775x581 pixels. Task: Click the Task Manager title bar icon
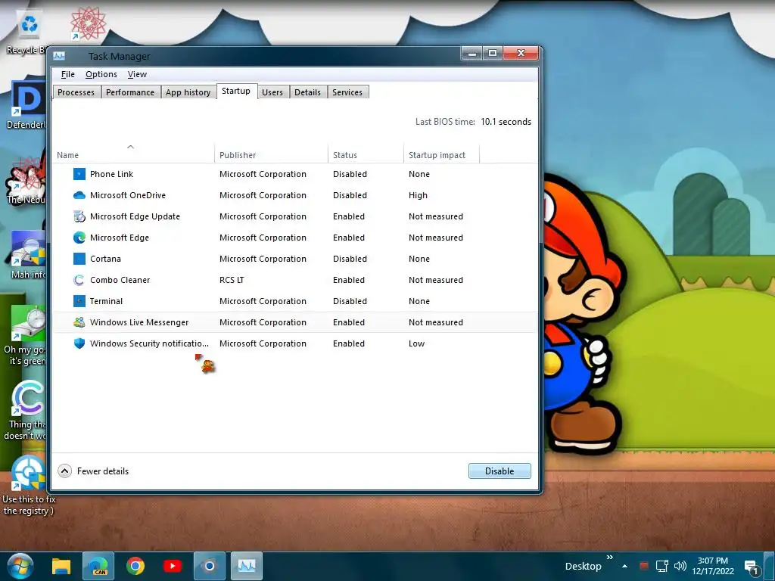click(x=59, y=56)
